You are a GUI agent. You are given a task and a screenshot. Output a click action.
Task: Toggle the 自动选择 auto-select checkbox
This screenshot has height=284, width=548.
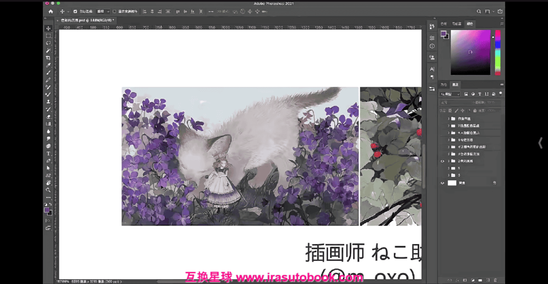point(75,12)
